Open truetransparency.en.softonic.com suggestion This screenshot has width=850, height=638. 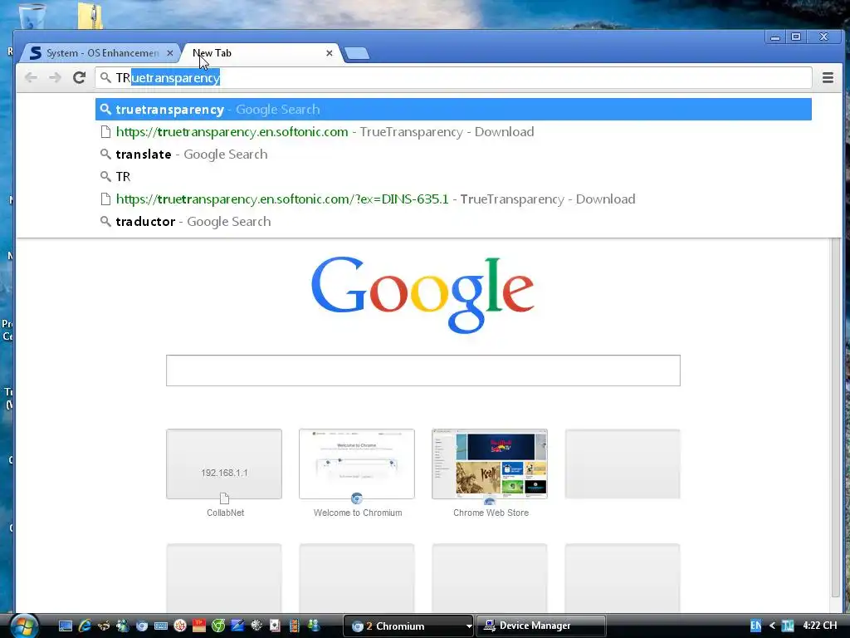coord(453,132)
